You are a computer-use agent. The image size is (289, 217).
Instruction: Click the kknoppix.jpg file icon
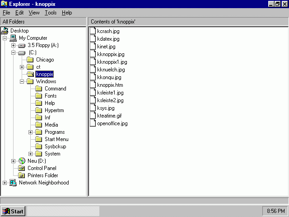[93, 54]
